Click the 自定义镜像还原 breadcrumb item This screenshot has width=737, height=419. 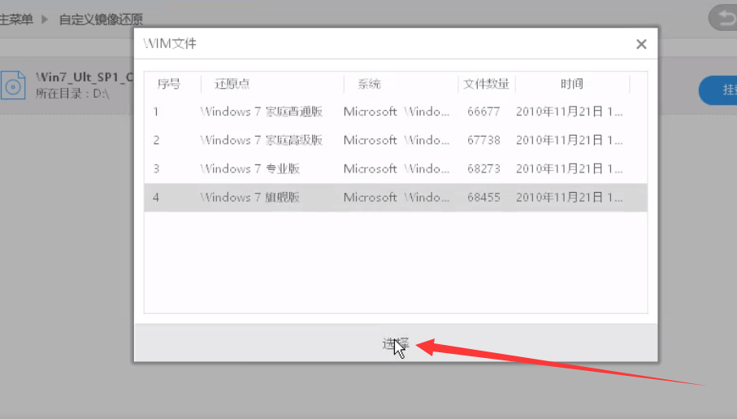pos(101,19)
